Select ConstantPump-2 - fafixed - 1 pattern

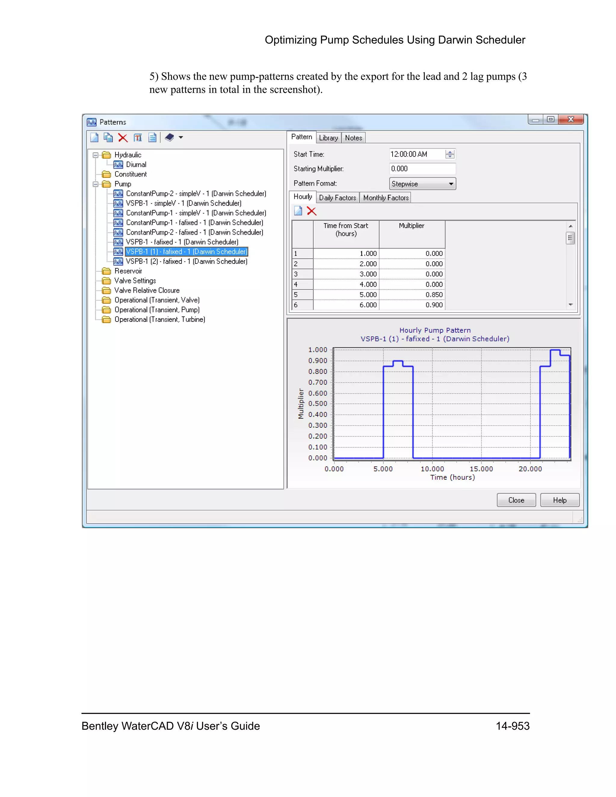coord(195,232)
